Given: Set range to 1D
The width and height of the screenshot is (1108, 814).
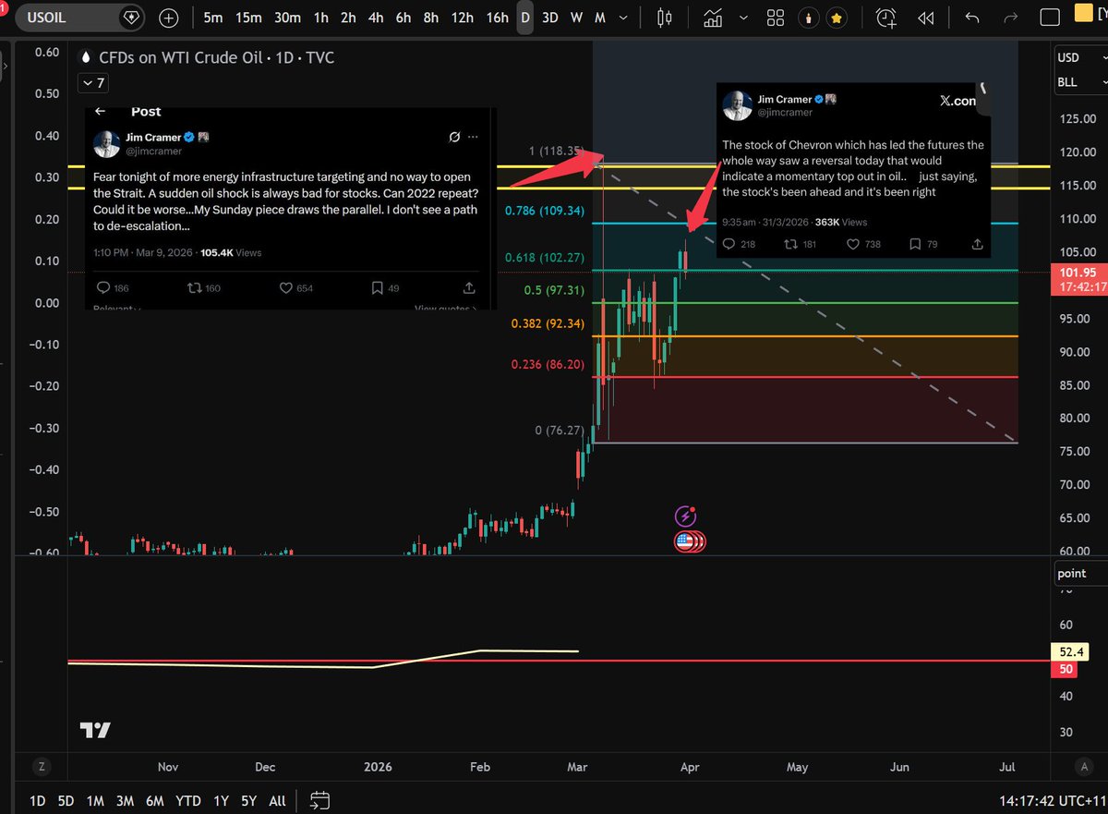Looking at the screenshot, I should (x=38, y=800).
